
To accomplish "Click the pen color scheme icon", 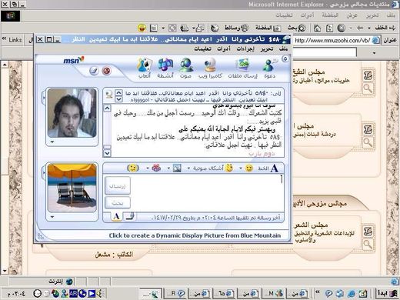I will point(94,71).
